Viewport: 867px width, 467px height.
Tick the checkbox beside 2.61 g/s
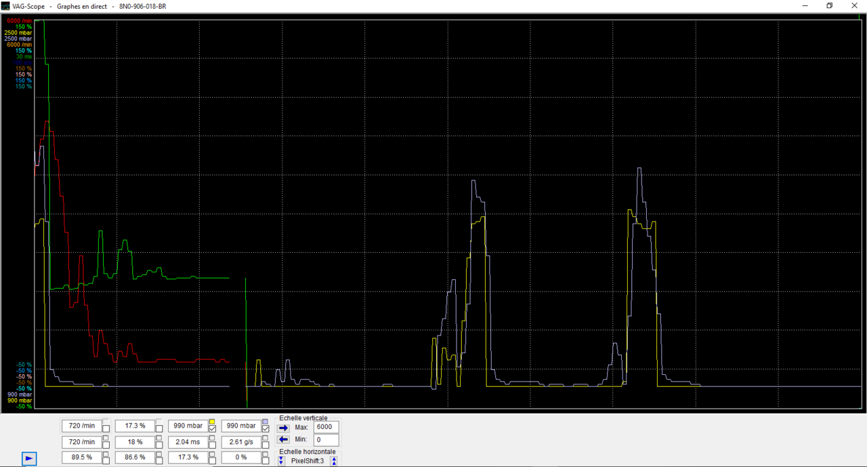click(266, 445)
